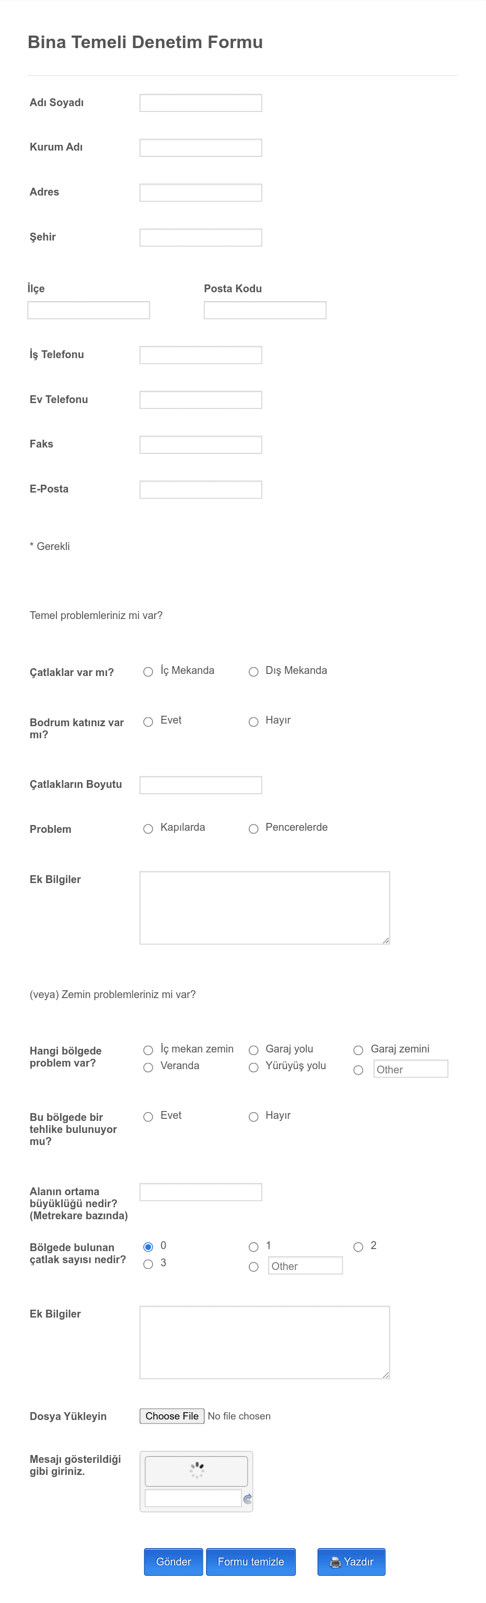This screenshot has height=1603, width=486.
Task: Select Yürüyüş yolu radio button
Action: coord(253,1068)
